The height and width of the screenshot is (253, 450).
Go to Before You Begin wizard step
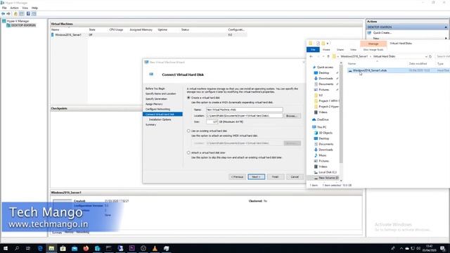click(x=155, y=89)
